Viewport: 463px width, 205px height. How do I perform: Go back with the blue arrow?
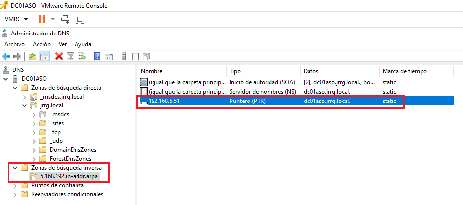[x=6, y=56]
